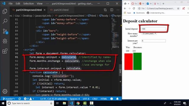The width and height of the screenshot is (189, 106).
Task: Synchronize changes in status bar
Action: 19,99
